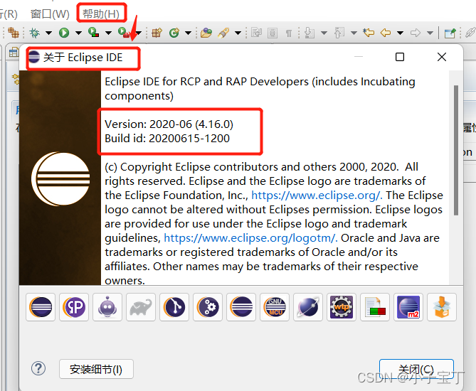Click the Version: 2020-06 (4.16.0) text

[x=169, y=124]
